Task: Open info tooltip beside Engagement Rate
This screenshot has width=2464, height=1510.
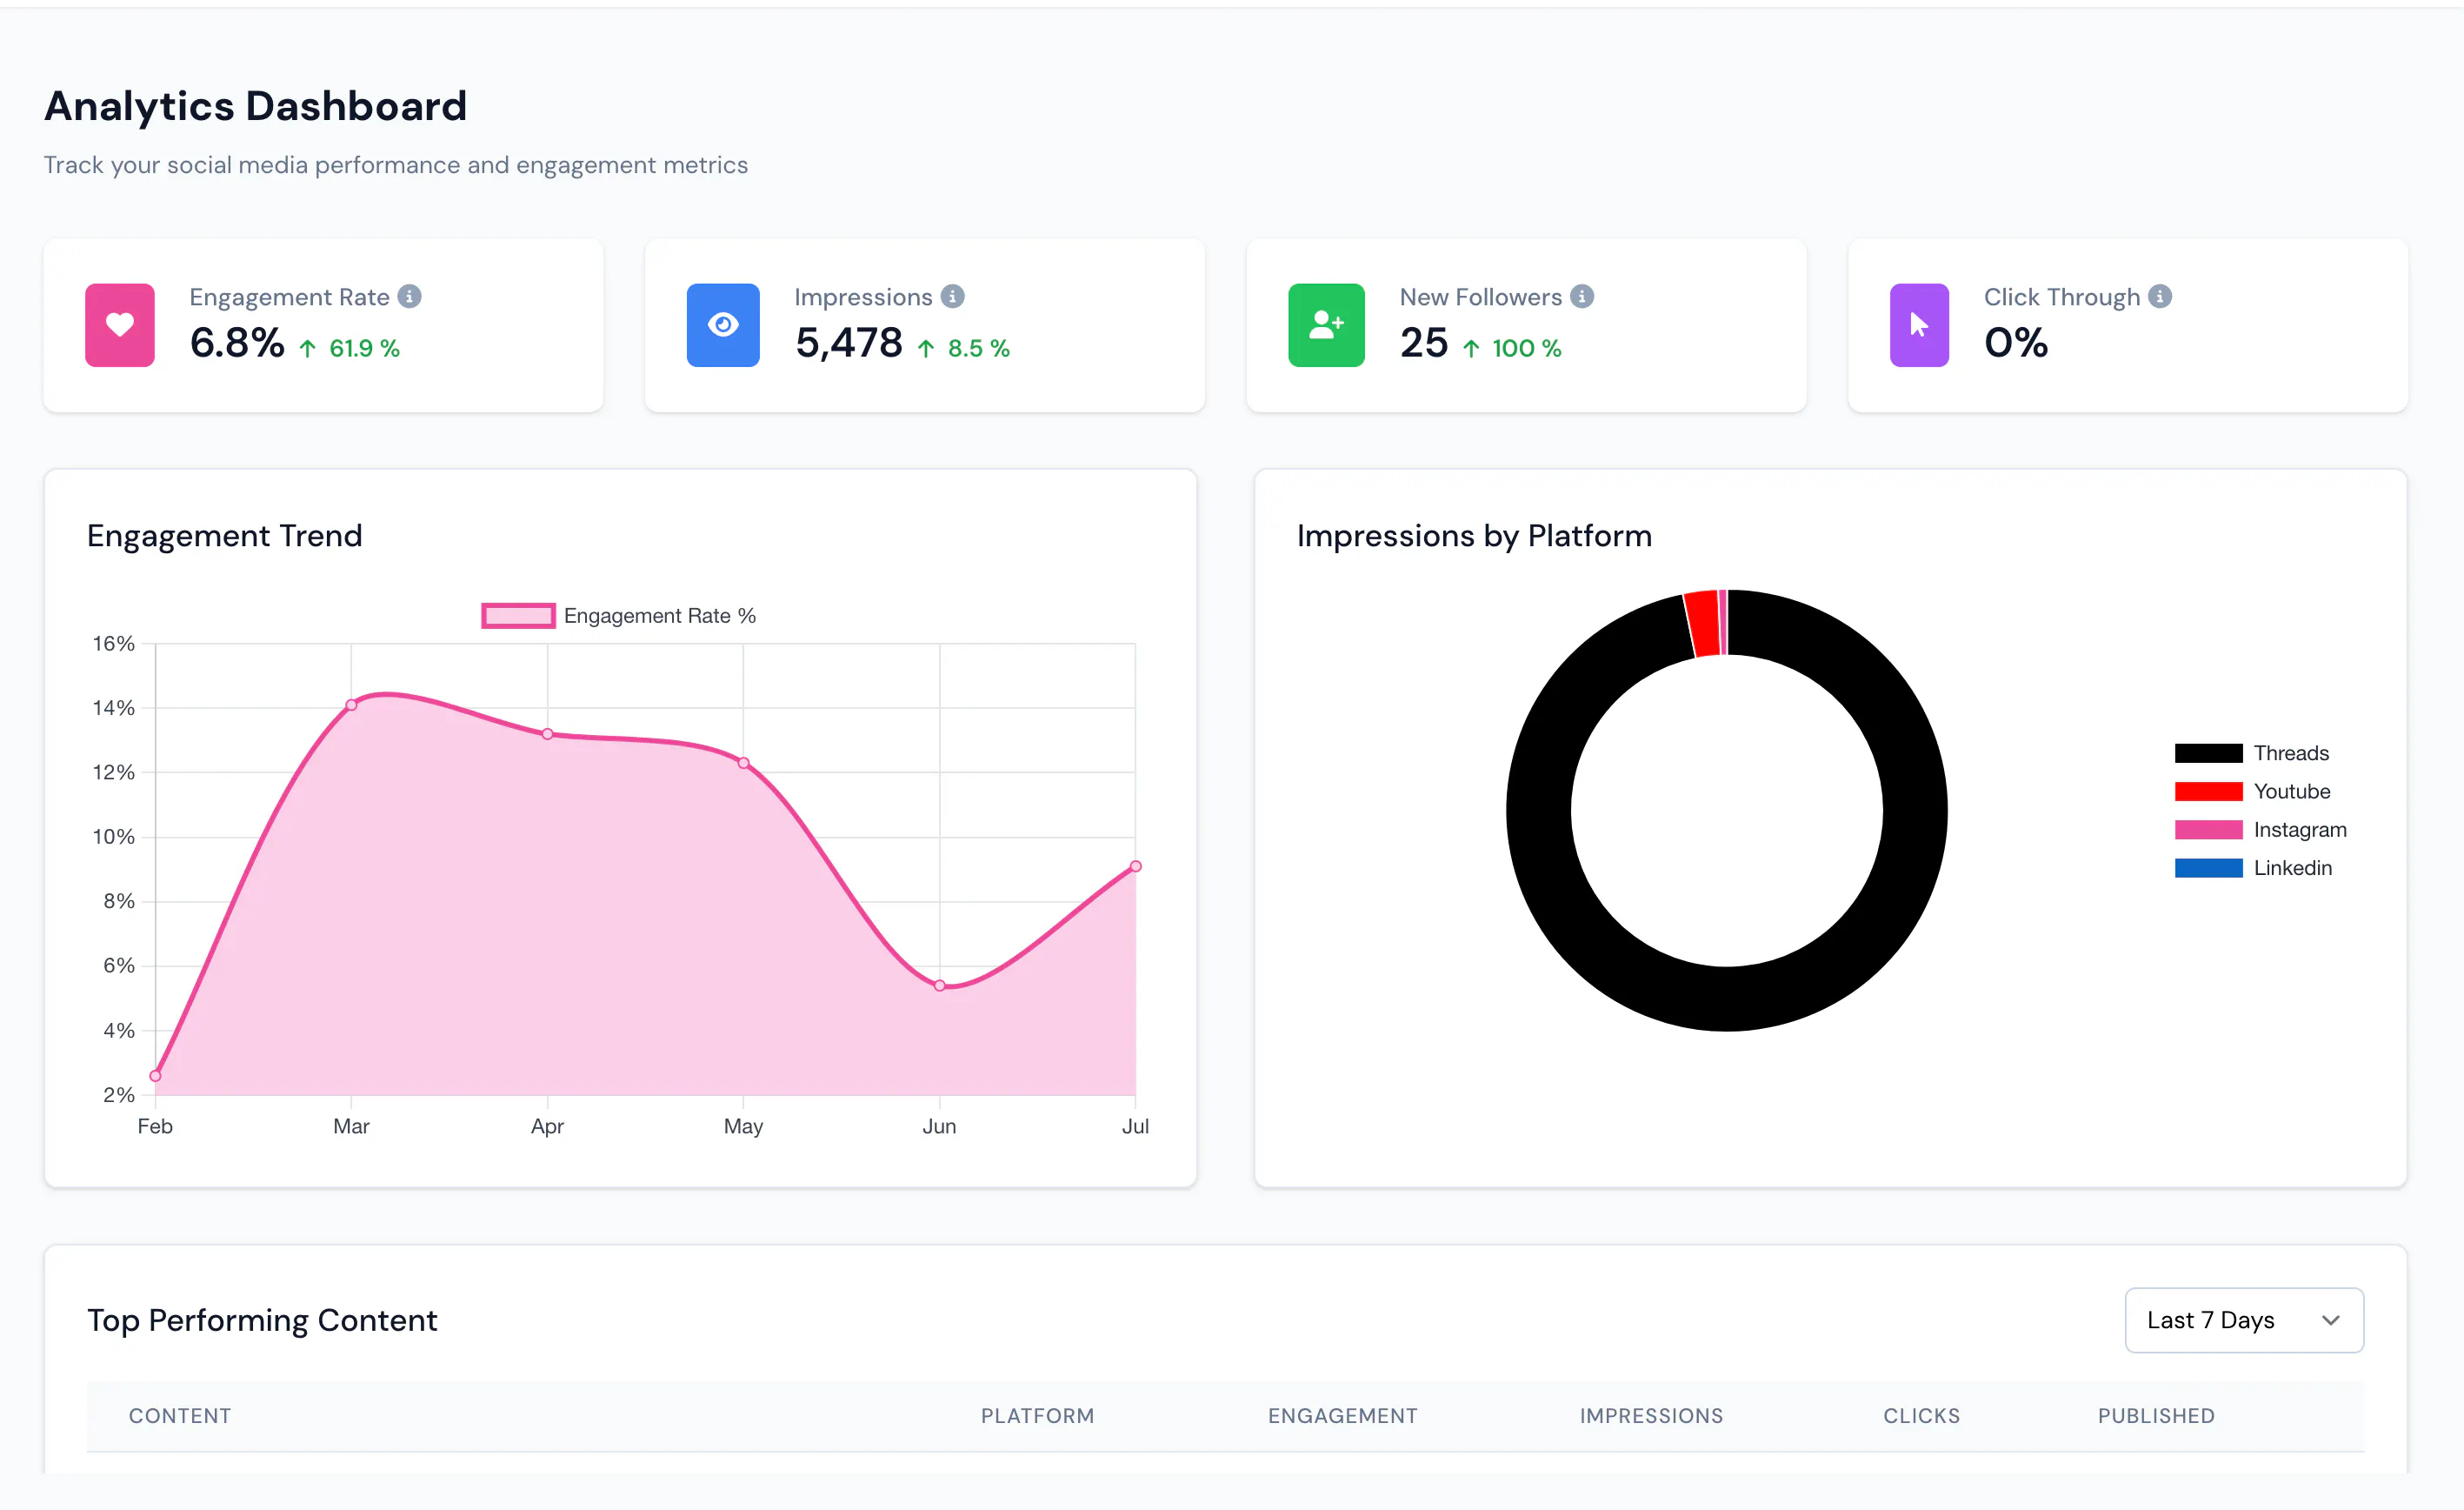Action: point(409,297)
